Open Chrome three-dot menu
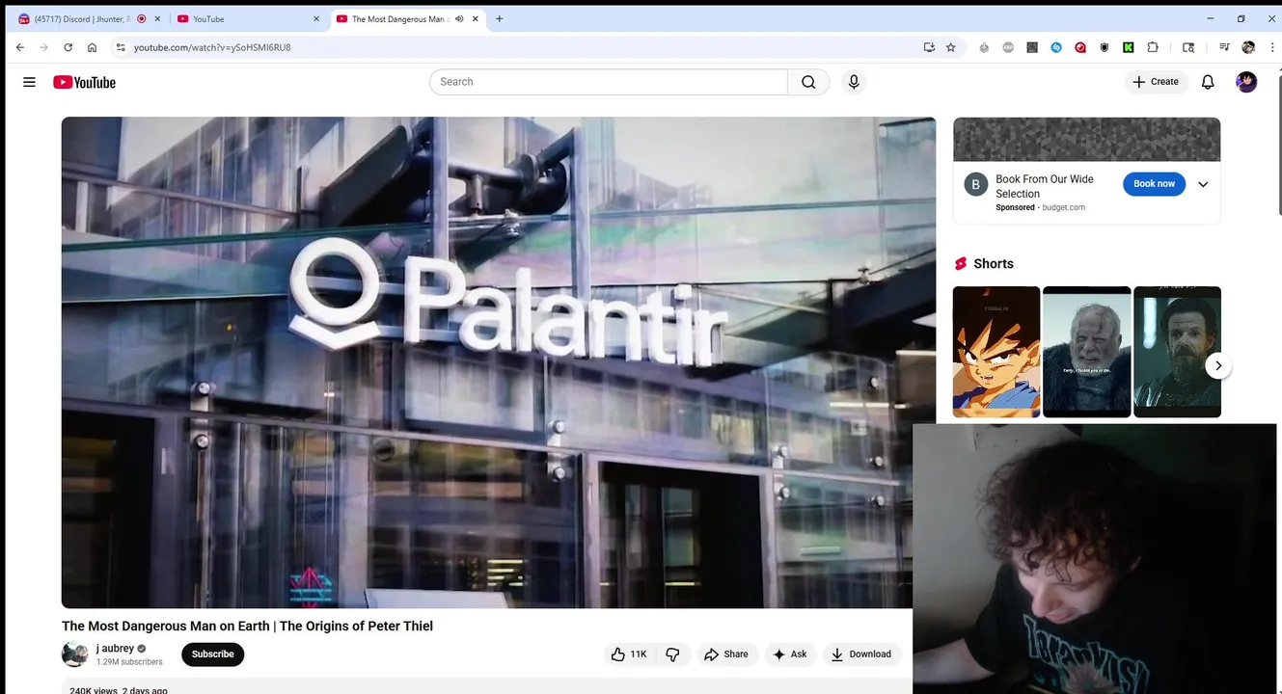The image size is (1282, 694). coord(1271,47)
